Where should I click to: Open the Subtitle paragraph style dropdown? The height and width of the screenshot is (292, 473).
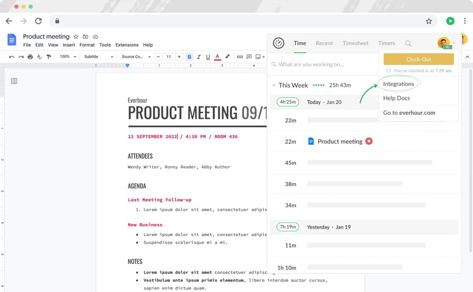click(x=99, y=57)
